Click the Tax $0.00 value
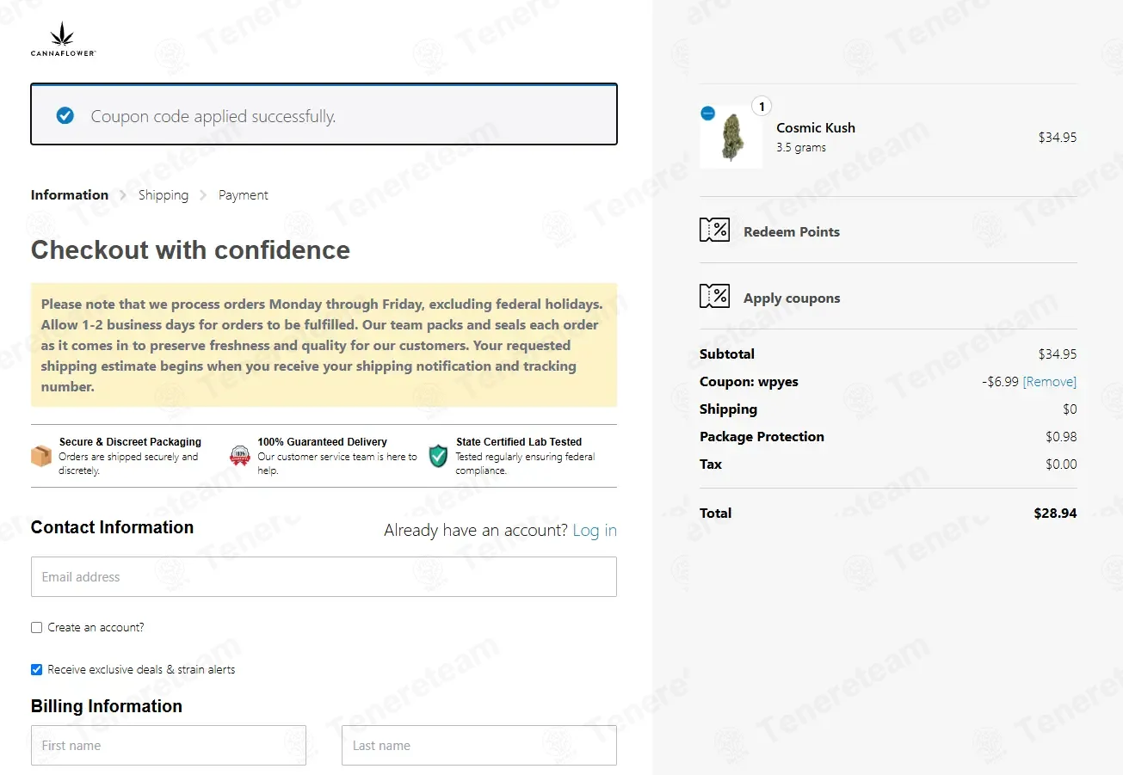This screenshot has height=775, width=1123. coord(1061,464)
